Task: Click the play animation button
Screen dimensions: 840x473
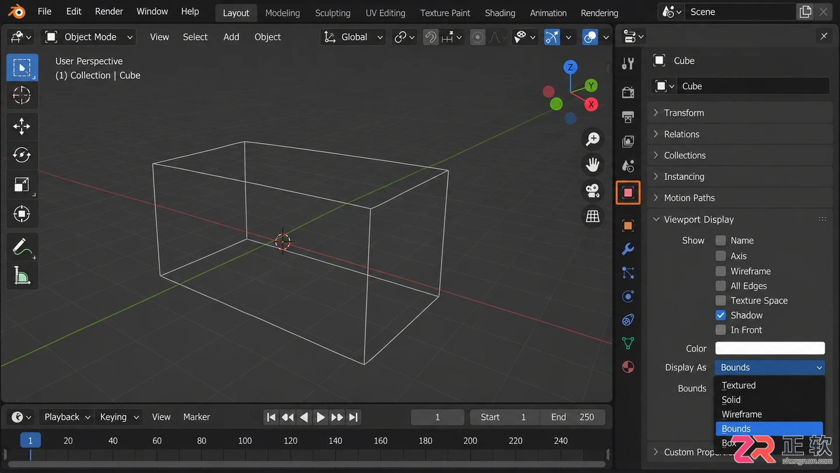Action: (x=320, y=417)
